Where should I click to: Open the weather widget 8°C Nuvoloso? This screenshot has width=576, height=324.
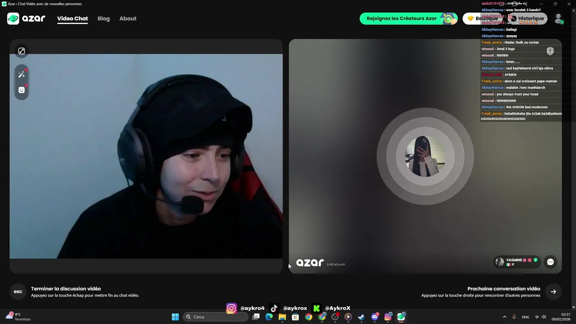[18, 316]
